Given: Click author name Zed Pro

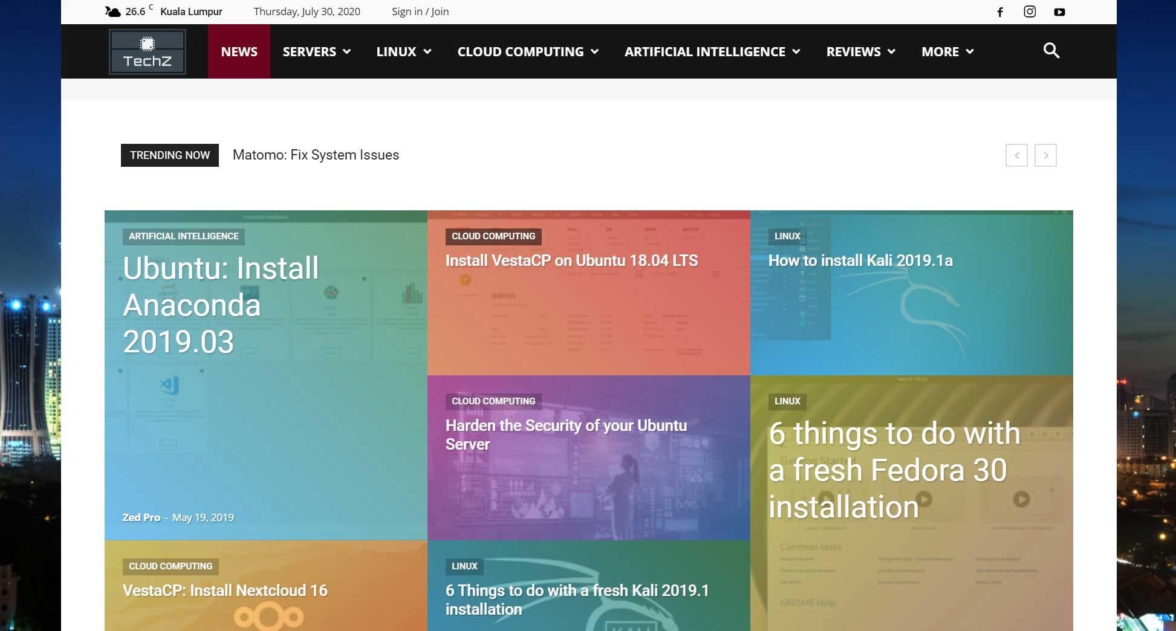Looking at the screenshot, I should [141, 517].
